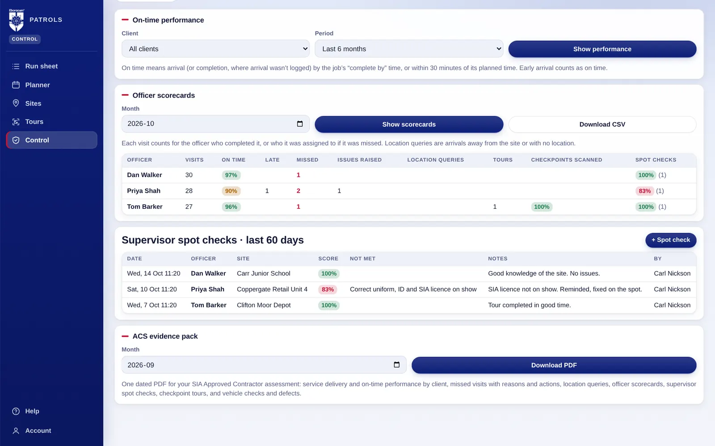Open the Last 6 months period dropdown
This screenshot has height=446, width=715.
409,49
